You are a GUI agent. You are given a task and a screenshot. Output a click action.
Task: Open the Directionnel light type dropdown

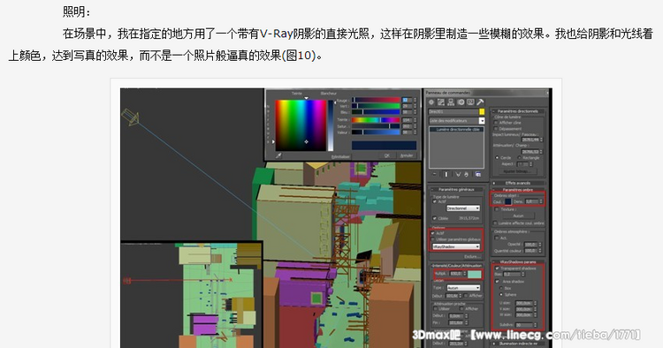coord(463,208)
